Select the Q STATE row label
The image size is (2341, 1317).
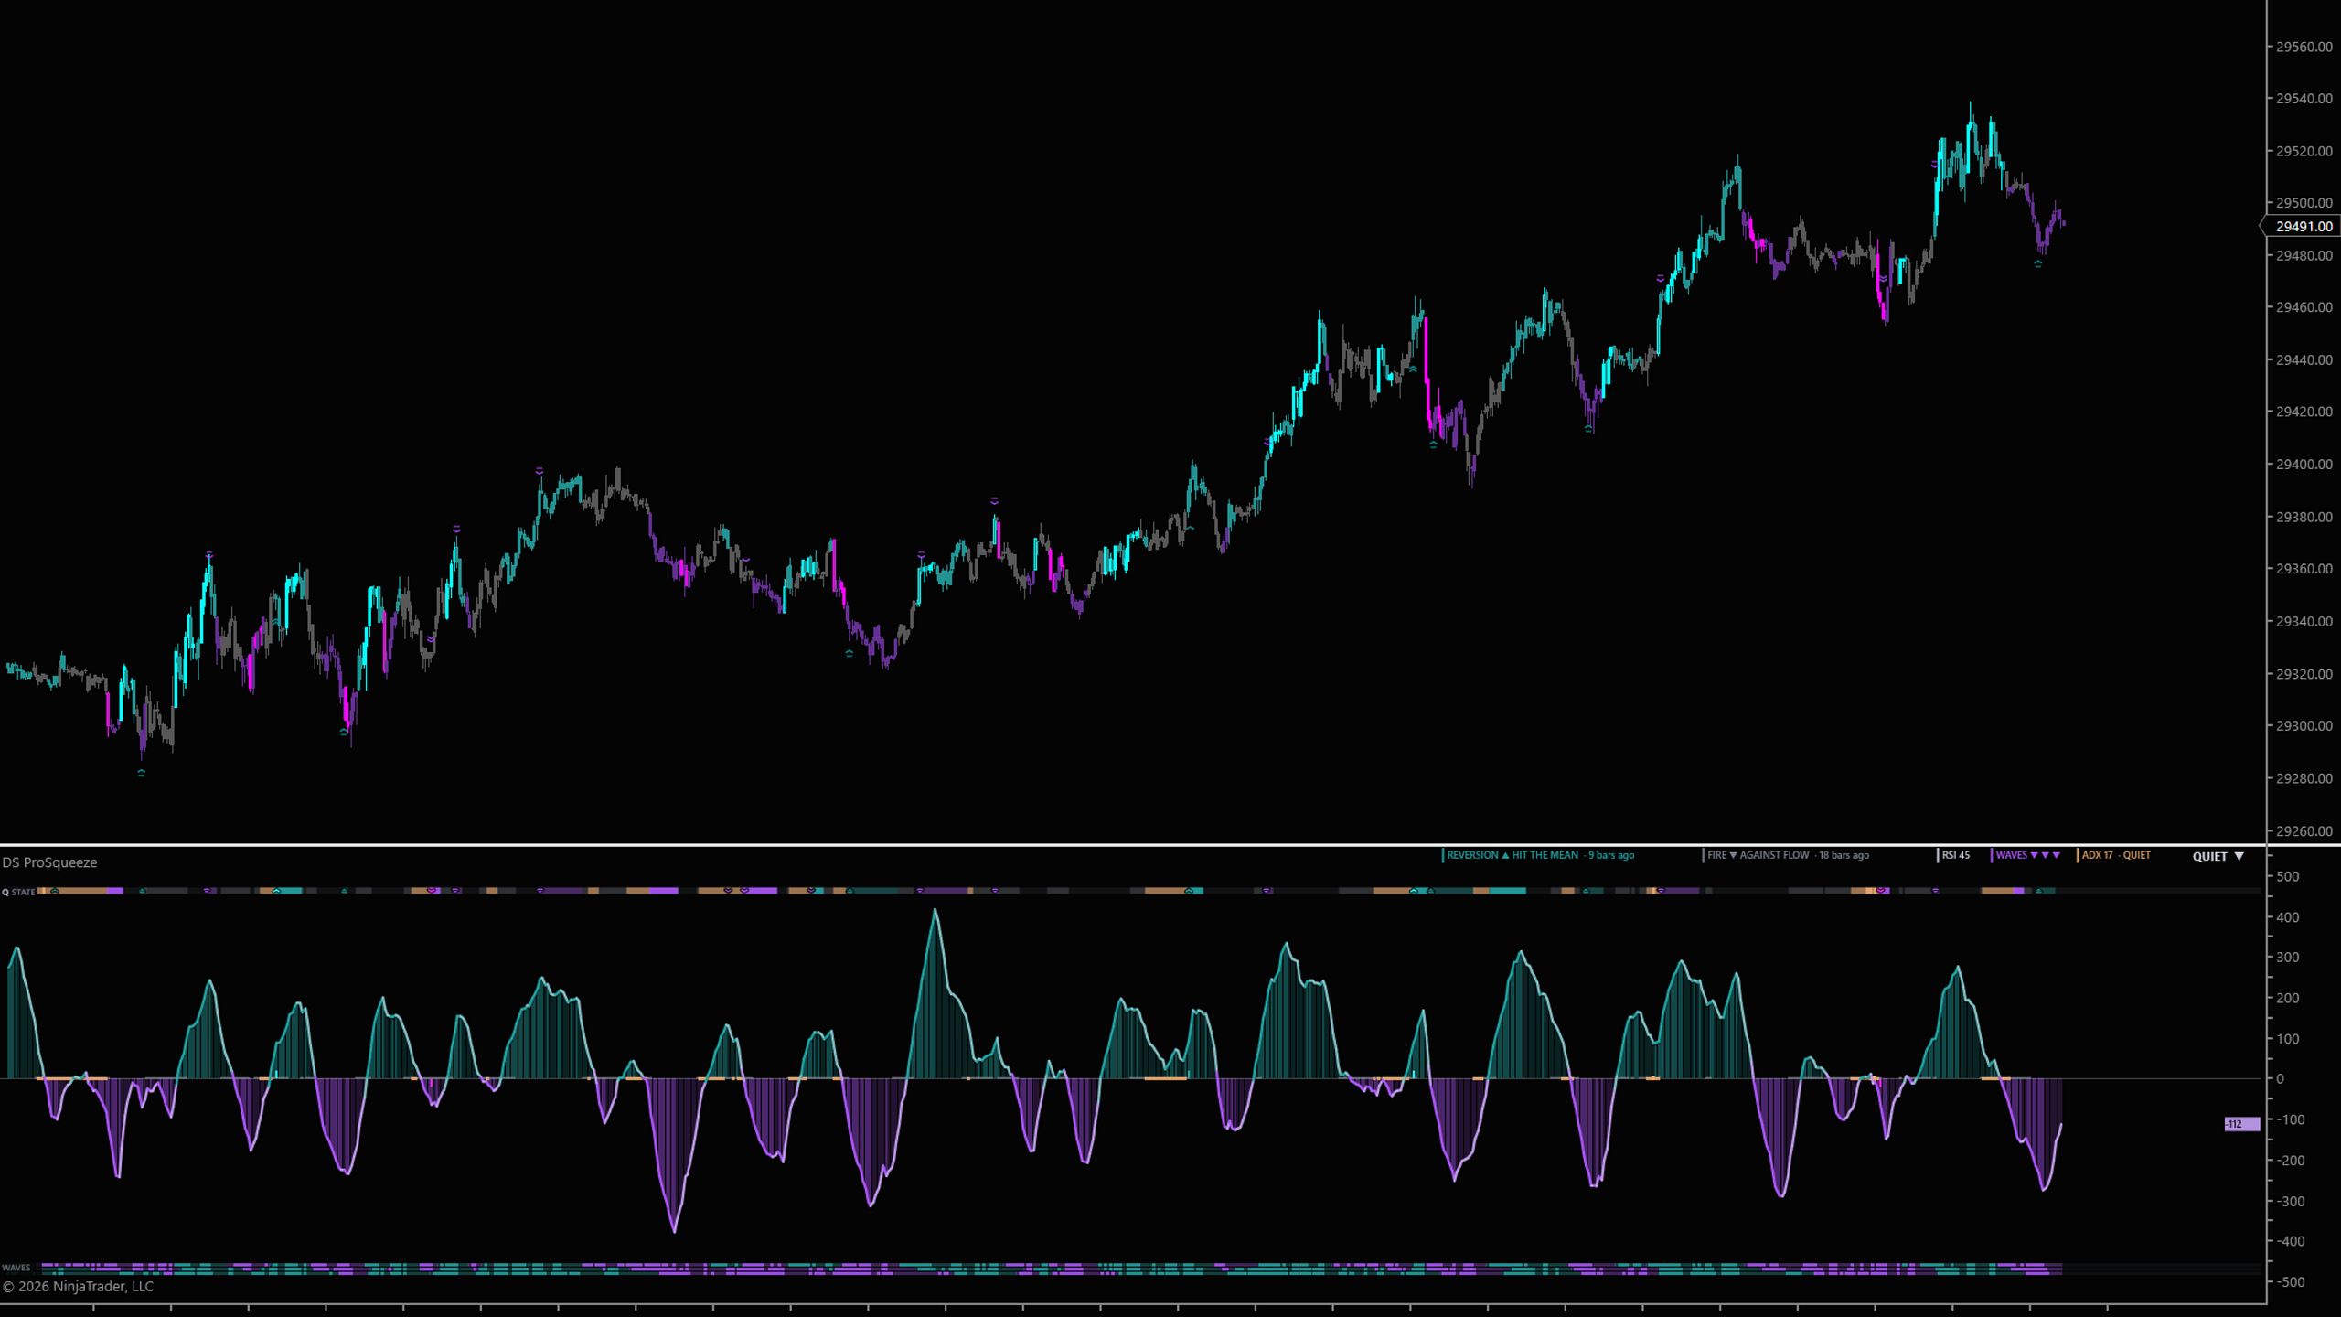[18, 892]
